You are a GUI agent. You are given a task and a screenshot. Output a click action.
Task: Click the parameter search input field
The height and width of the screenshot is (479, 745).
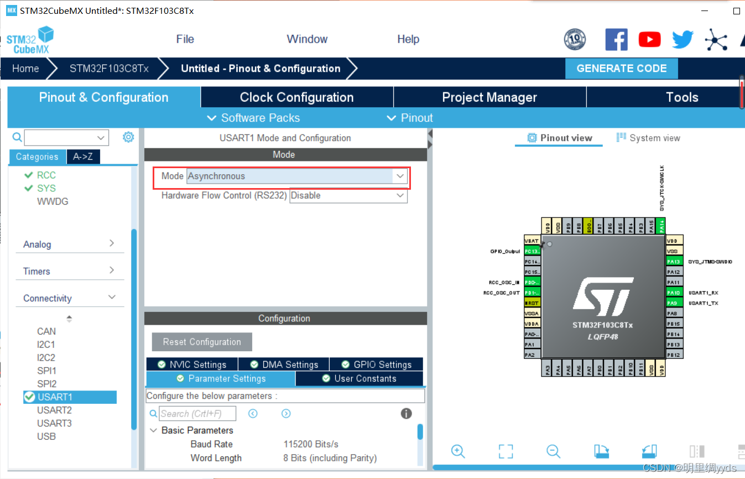[x=197, y=413]
